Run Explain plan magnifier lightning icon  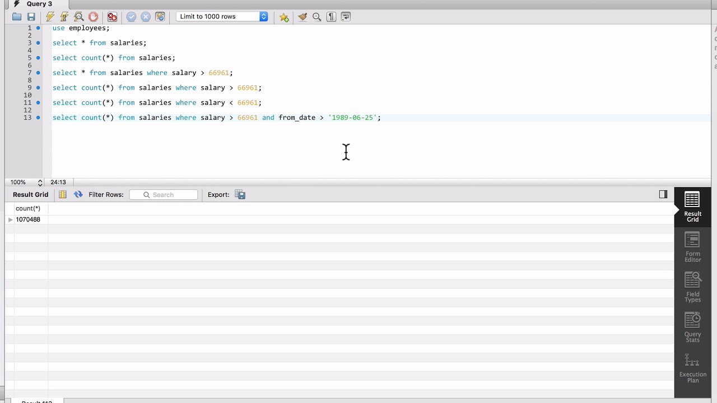click(x=79, y=17)
